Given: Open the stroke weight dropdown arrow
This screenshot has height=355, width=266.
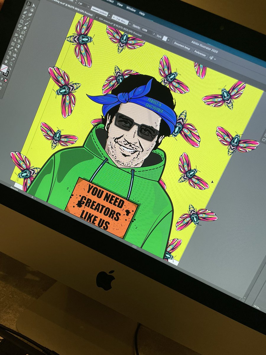Looking at the screenshot, I should pyautogui.click(x=89, y=7).
